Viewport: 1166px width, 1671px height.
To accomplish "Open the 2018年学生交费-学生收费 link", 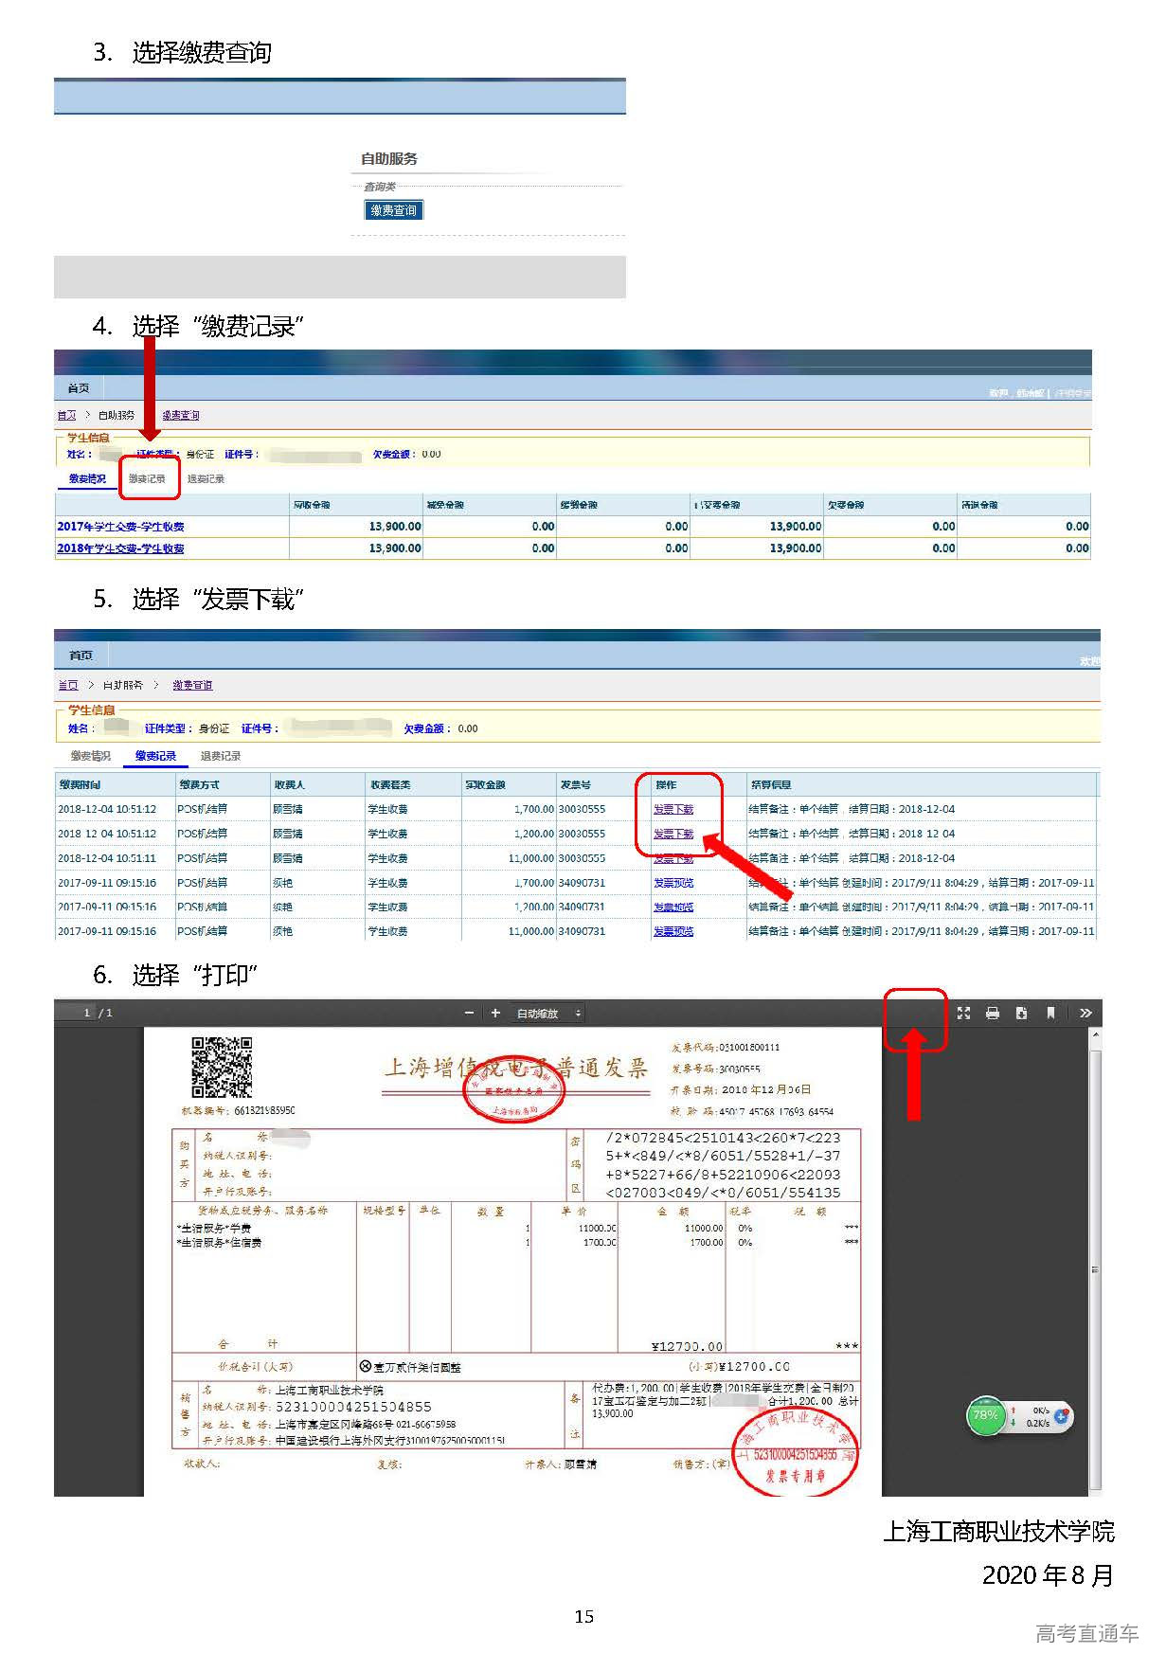I will (120, 548).
